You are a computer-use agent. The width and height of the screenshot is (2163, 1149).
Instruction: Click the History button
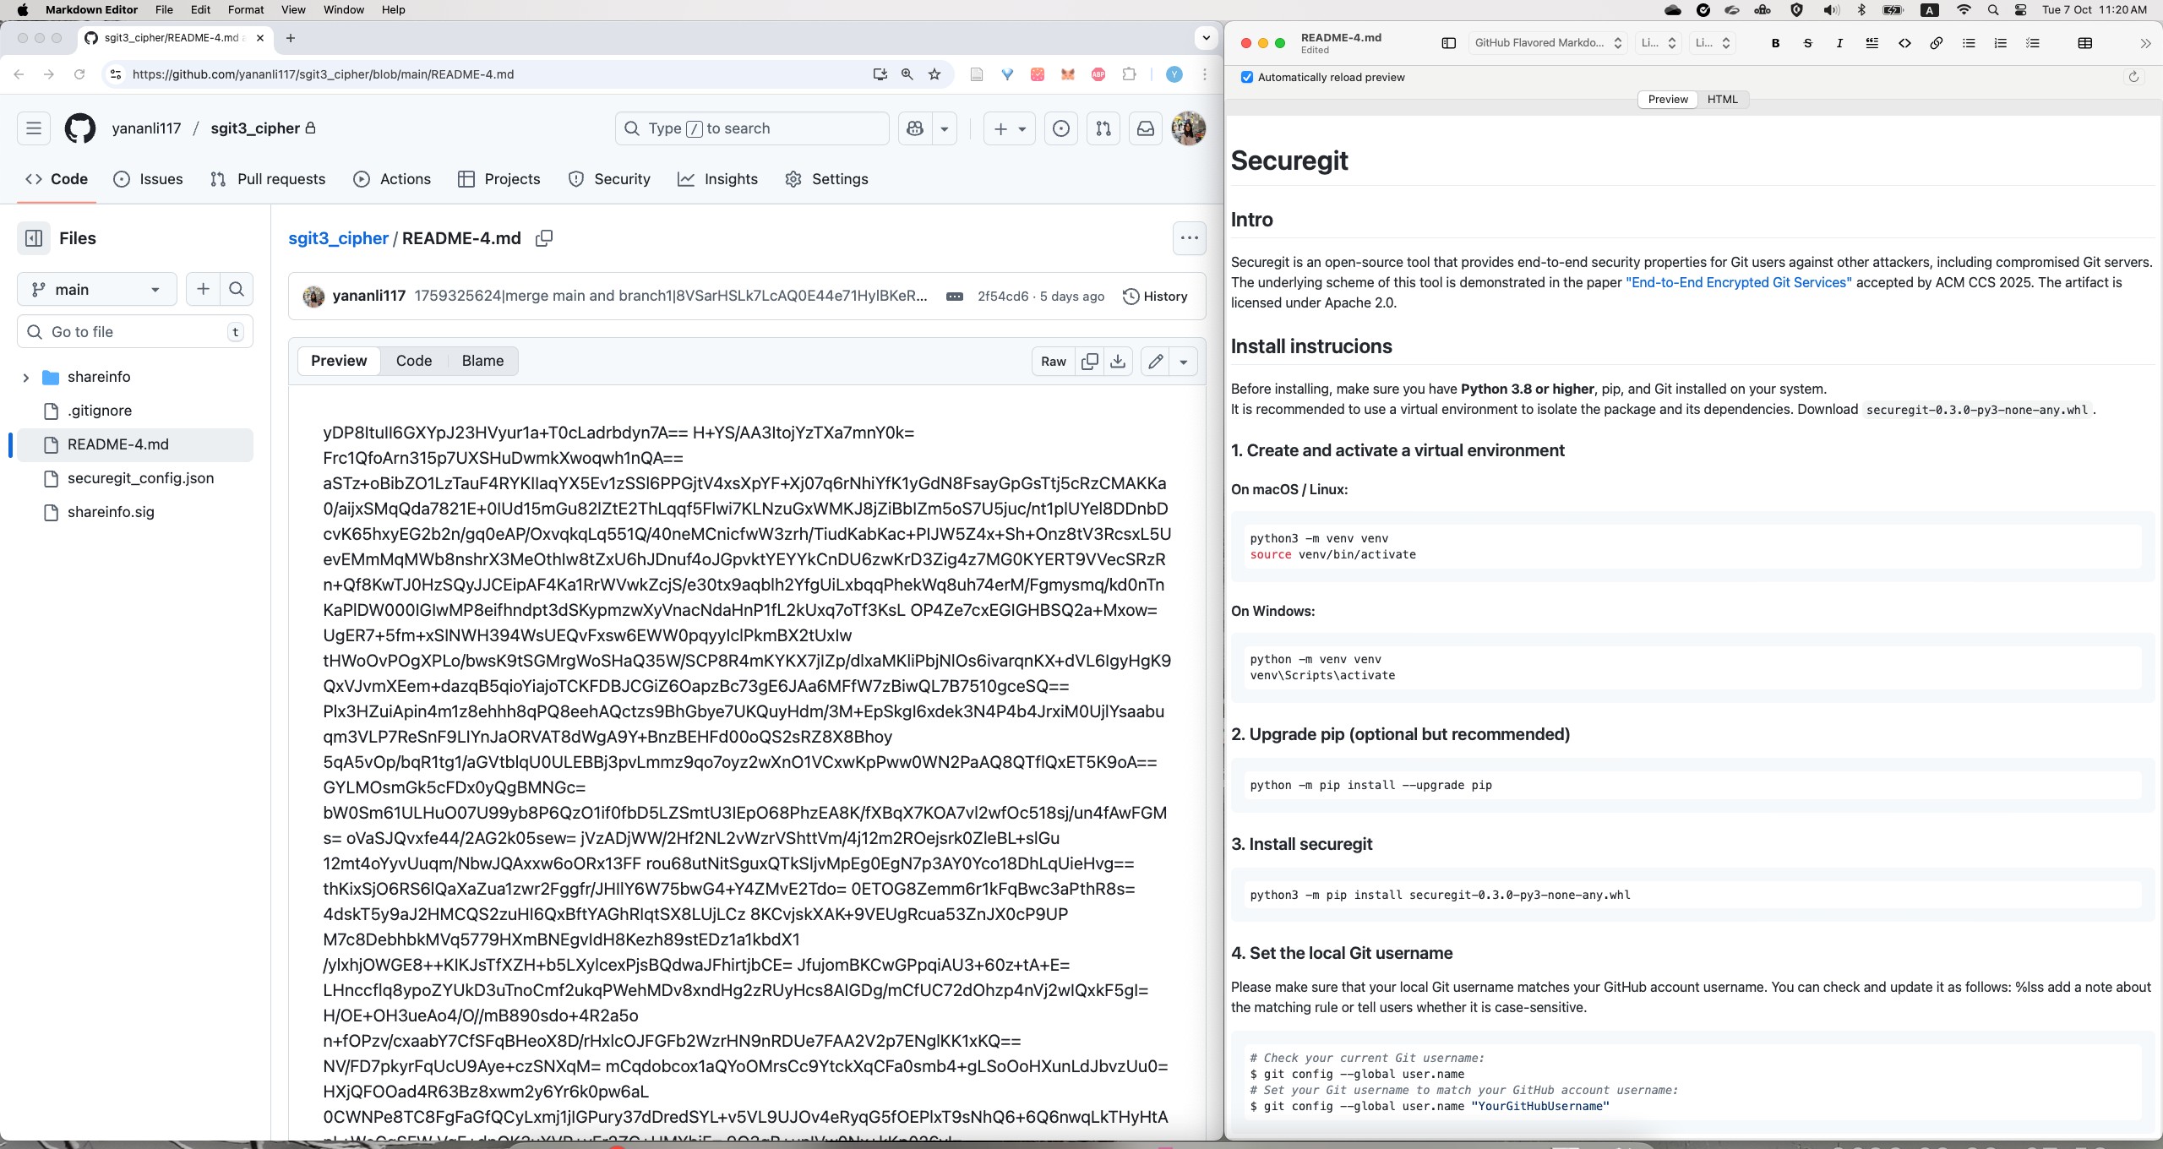1155,297
